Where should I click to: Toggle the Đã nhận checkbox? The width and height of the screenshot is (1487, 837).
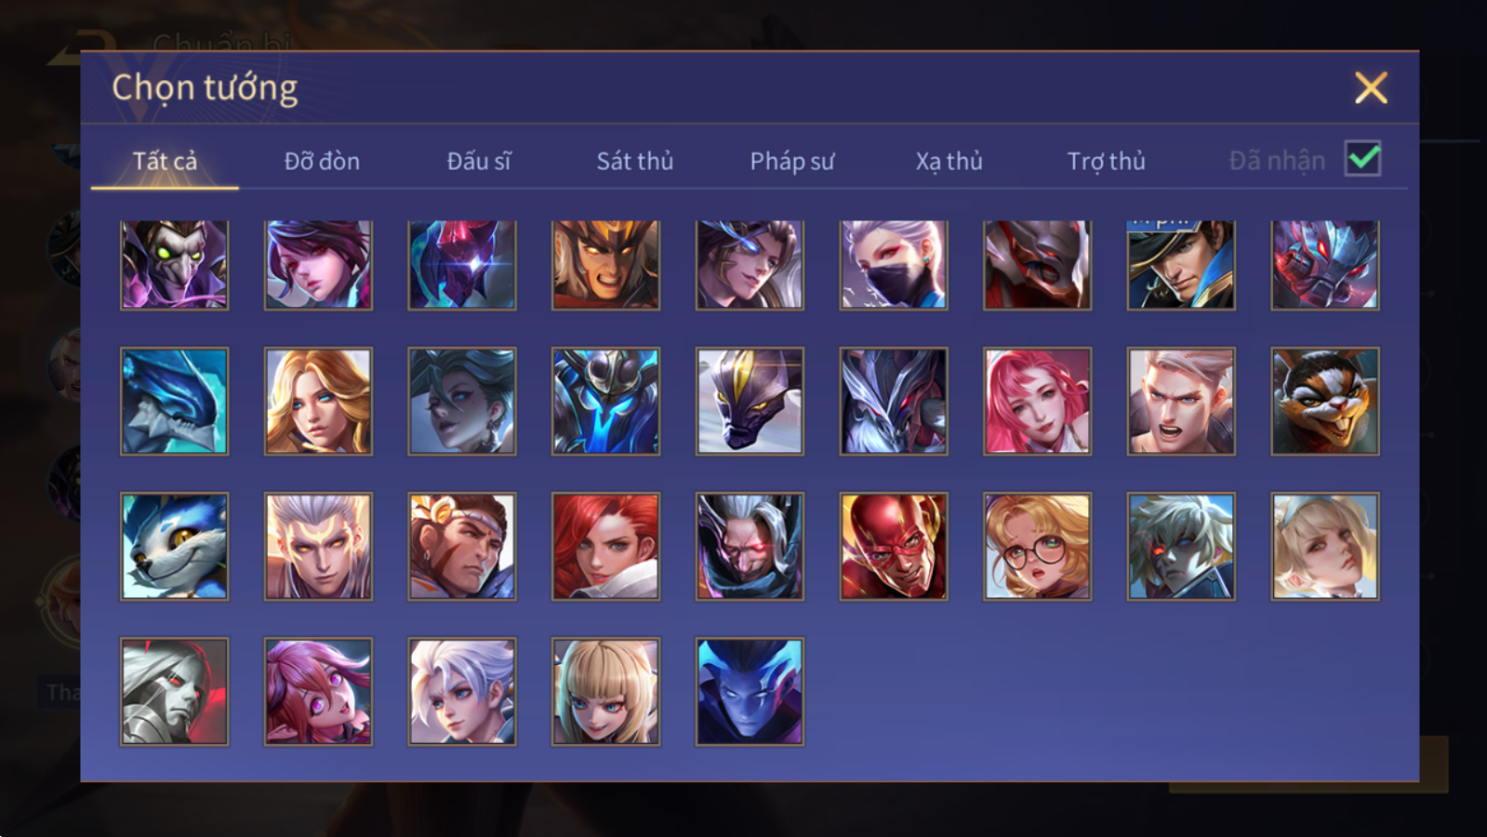pos(1363,159)
